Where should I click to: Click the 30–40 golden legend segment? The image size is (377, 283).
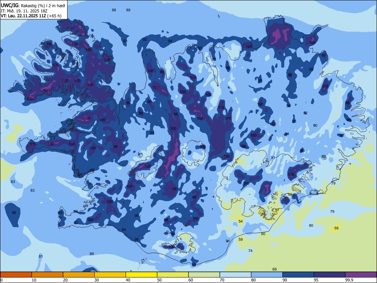click(110, 275)
